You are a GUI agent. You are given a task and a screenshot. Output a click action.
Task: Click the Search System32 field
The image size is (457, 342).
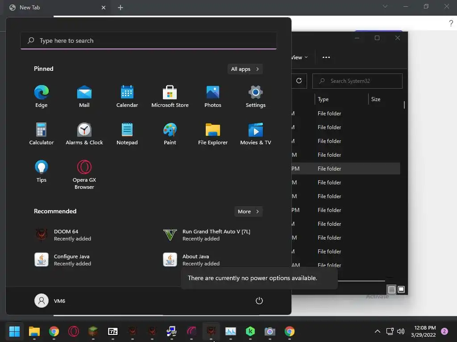point(357,81)
